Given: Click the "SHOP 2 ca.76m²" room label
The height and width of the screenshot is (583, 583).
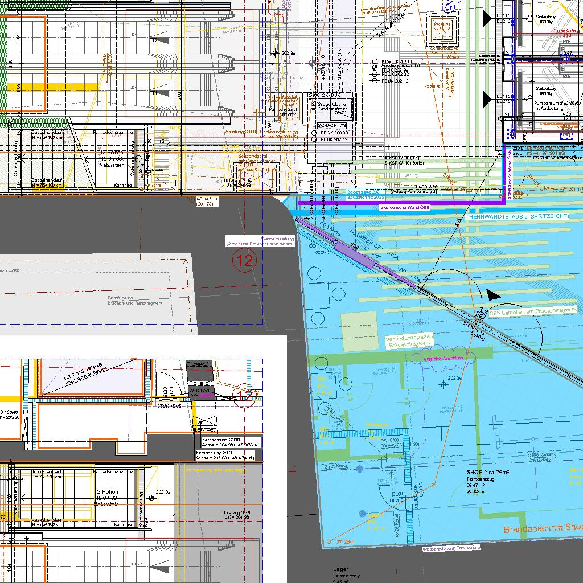Looking at the screenshot, I should (x=488, y=472).
